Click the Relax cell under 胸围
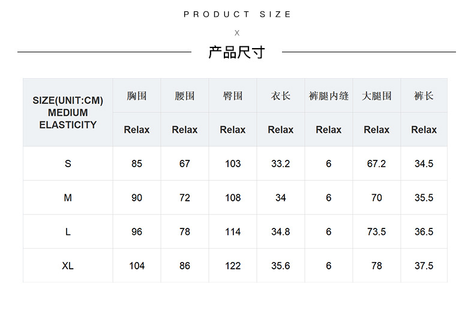Screen dimensions: 474x327 [137, 130]
